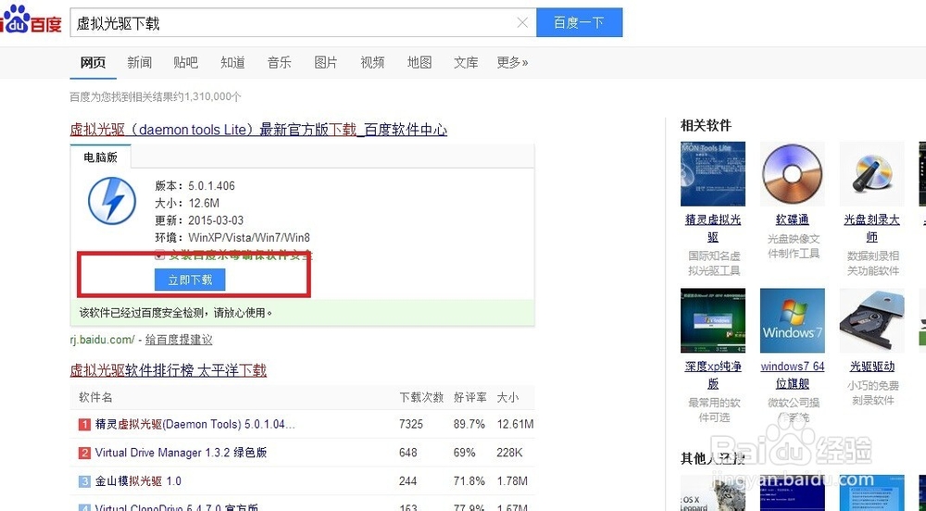Switch to the 新闻 tab
Image resolution: width=926 pixels, height=511 pixels.
point(140,63)
